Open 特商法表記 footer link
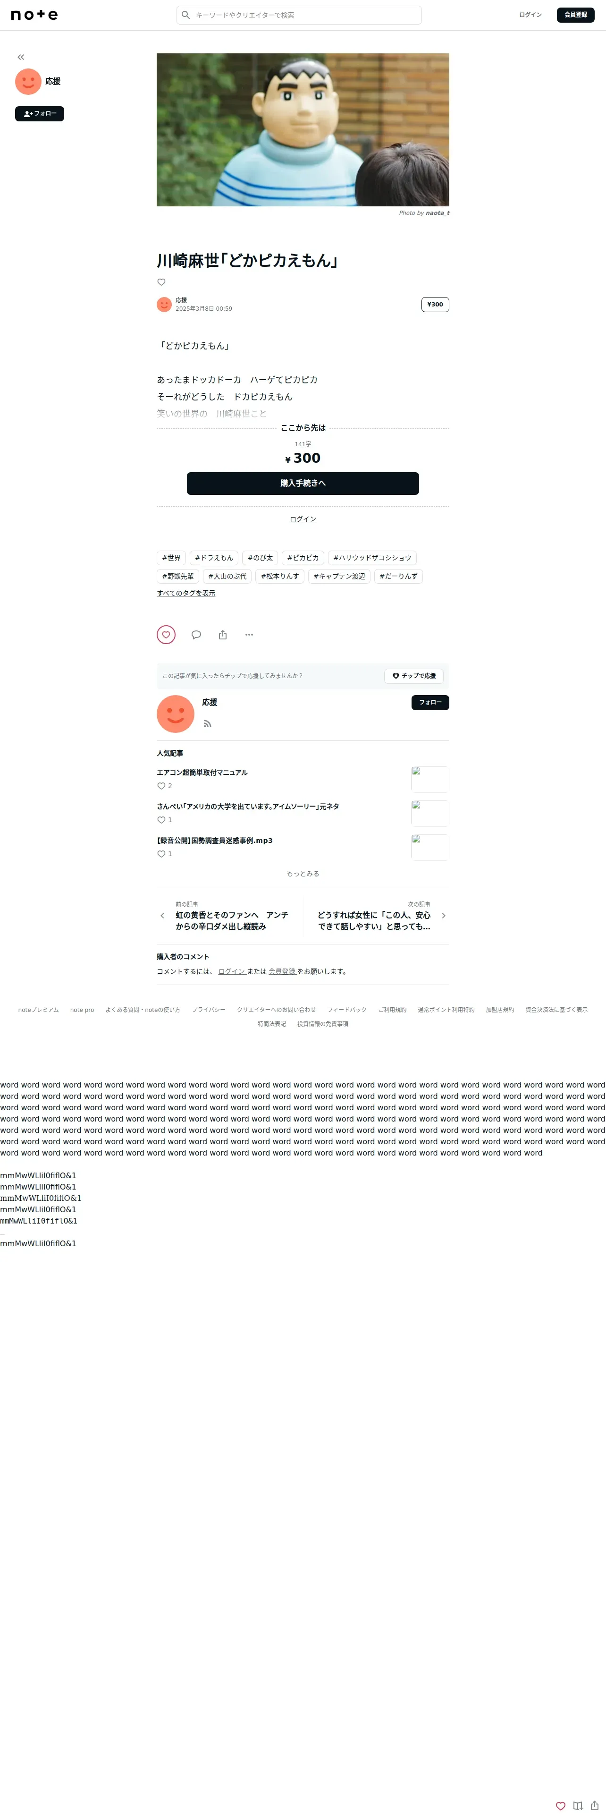Screen dimensions: 606x1819 (x=271, y=1024)
